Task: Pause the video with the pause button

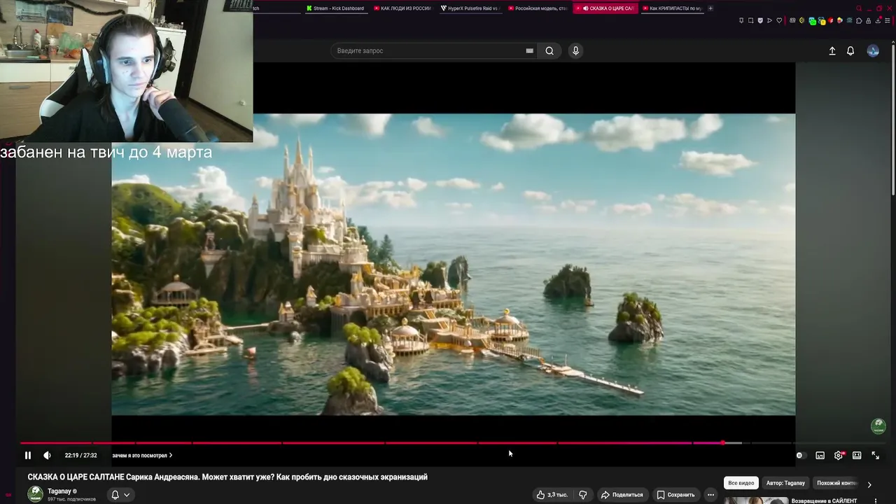Action: 28,455
